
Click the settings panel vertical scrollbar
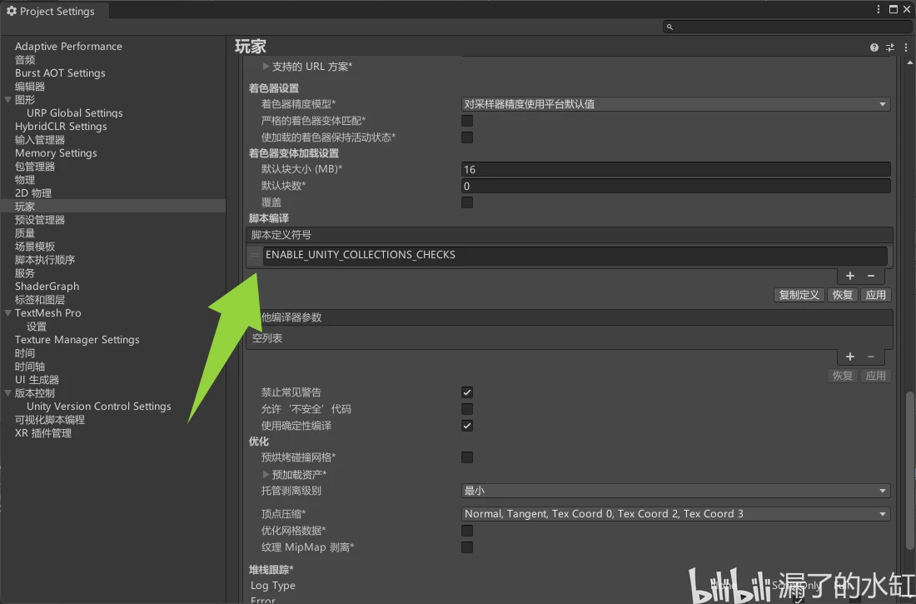[909, 471]
